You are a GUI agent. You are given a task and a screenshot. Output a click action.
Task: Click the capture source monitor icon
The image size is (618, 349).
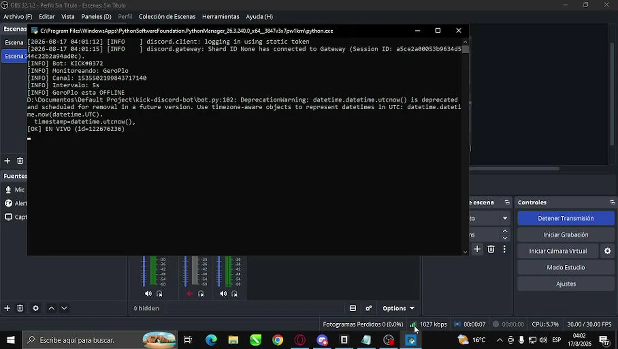(8, 217)
